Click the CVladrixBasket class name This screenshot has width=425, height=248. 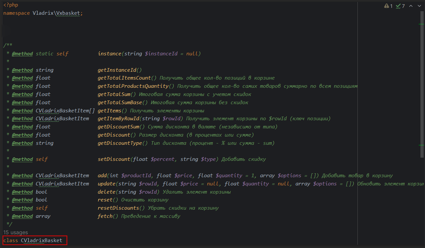click(42, 240)
